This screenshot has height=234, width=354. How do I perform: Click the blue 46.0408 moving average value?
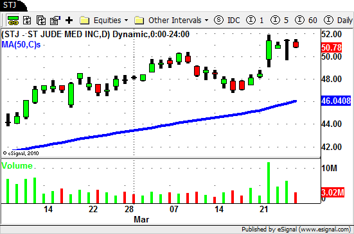[x=336, y=101]
